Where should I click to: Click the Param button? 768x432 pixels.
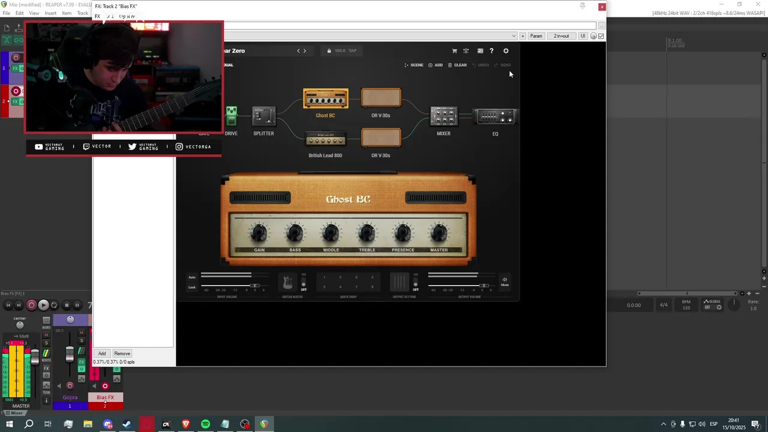536,36
